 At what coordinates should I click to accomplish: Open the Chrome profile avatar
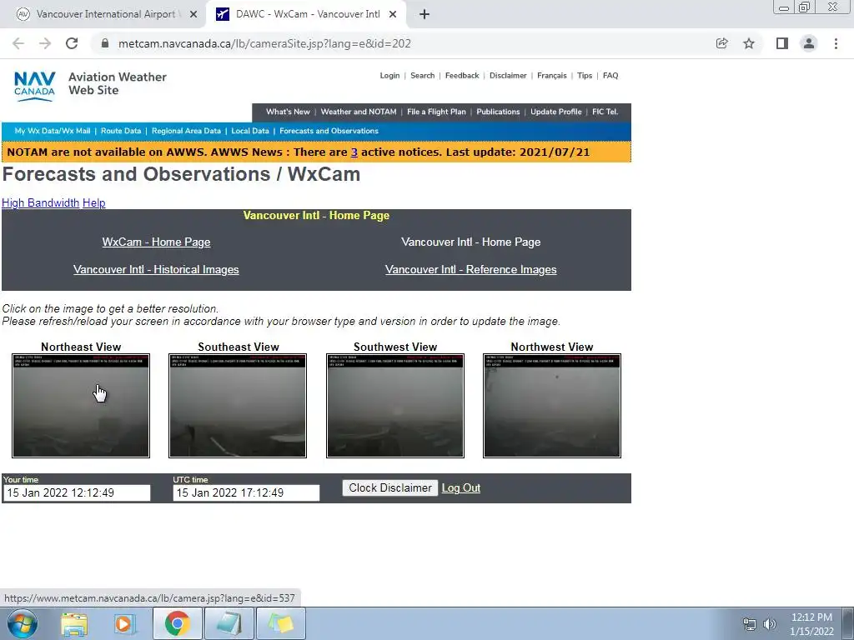[809, 43]
